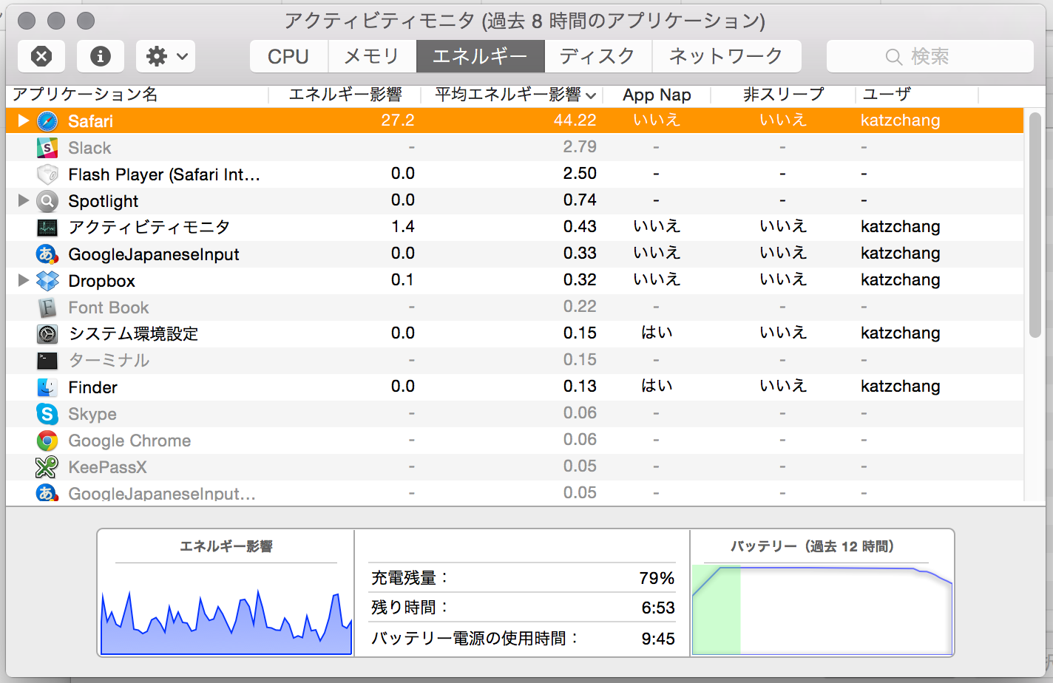The height and width of the screenshot is (683, 1053).
Task: Click the Skype icon
Action: (47, 414)
